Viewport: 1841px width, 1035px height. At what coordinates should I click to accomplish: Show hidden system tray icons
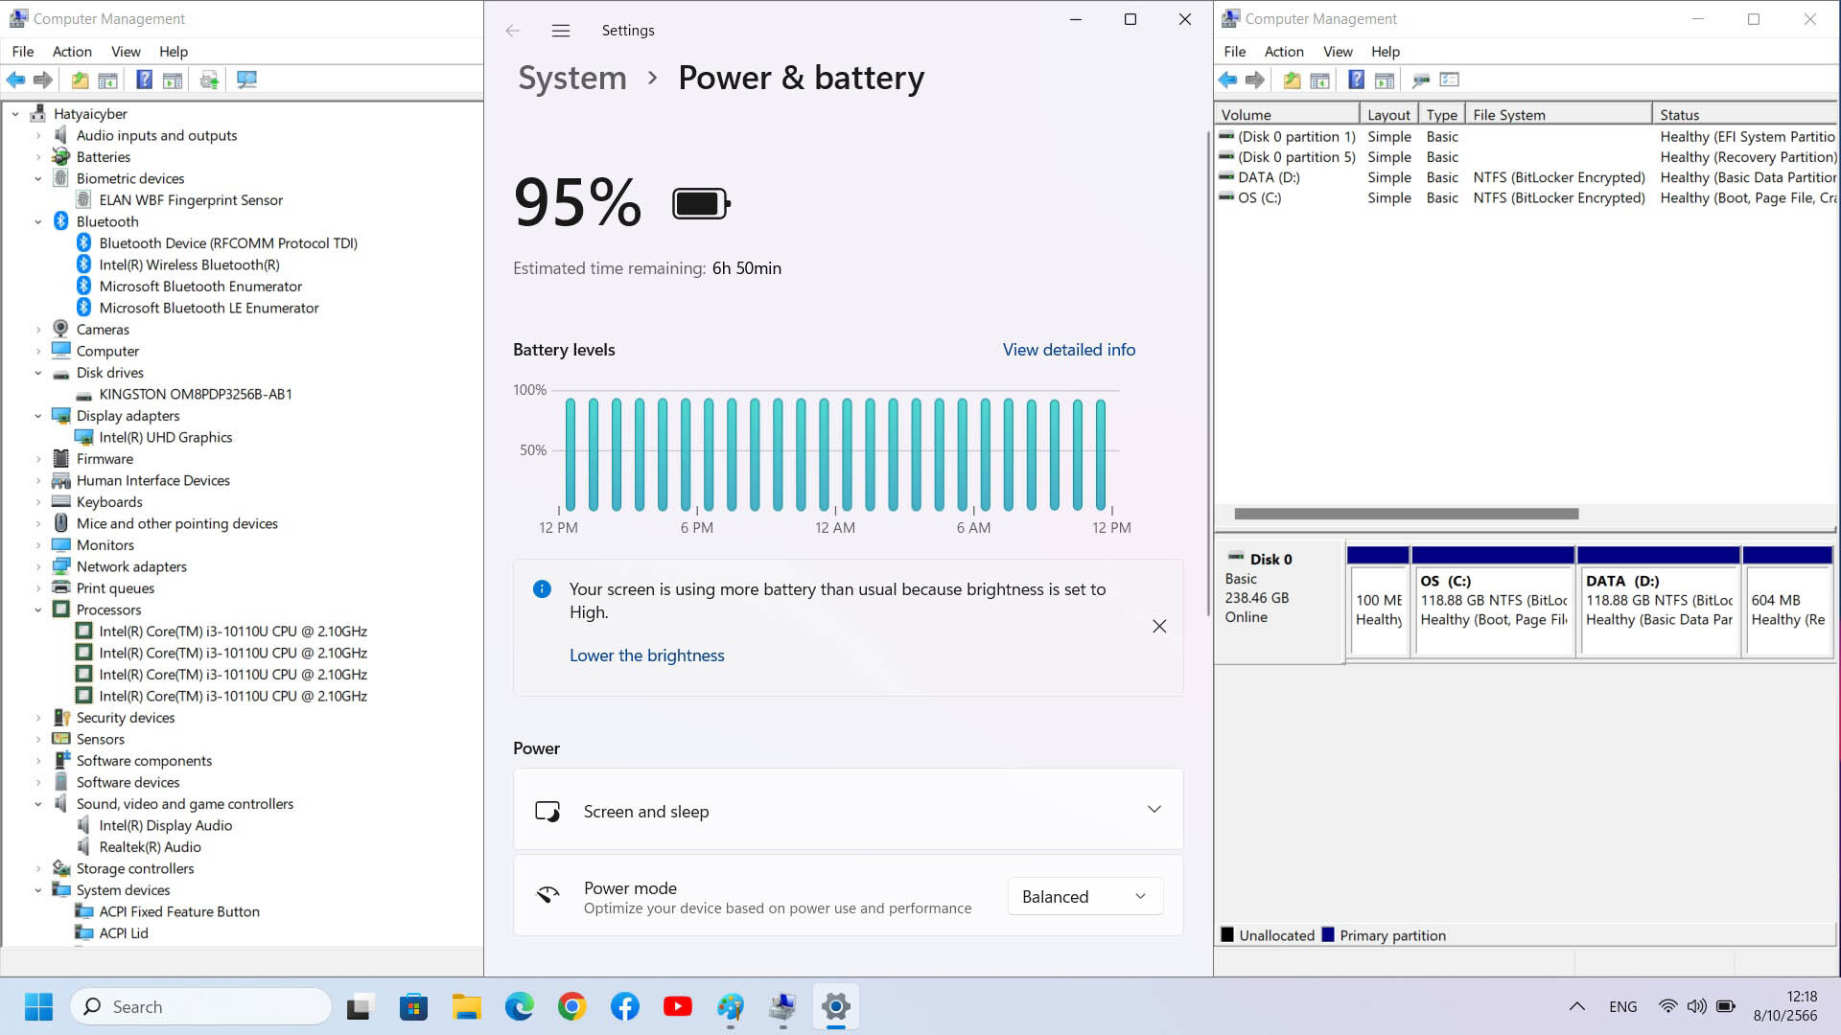[x=1576, y=1007]
